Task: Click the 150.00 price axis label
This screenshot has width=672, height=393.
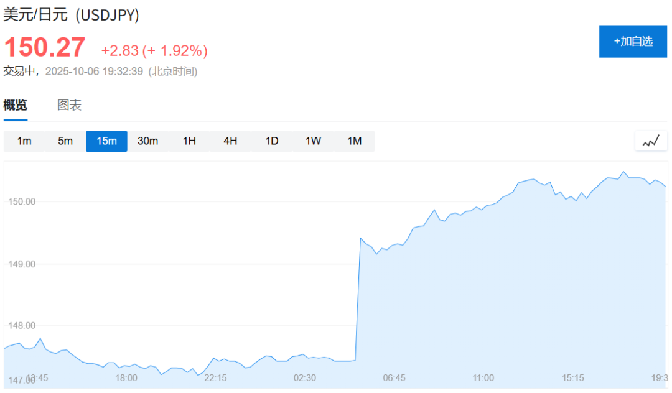Action: (22, 201)
